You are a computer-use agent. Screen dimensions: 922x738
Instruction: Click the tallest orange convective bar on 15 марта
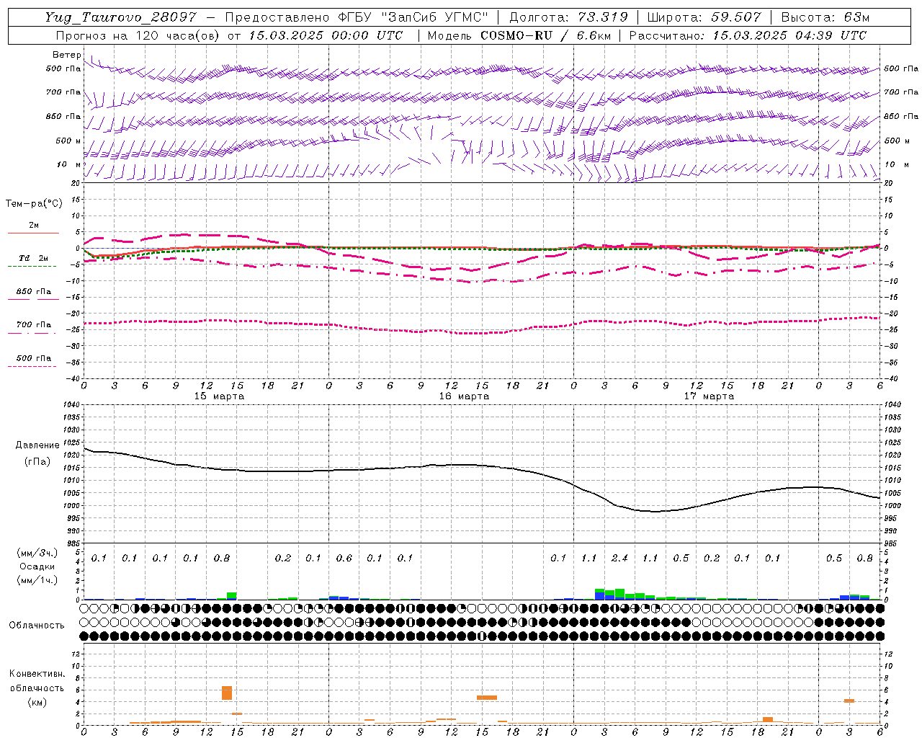pos(227,693)
